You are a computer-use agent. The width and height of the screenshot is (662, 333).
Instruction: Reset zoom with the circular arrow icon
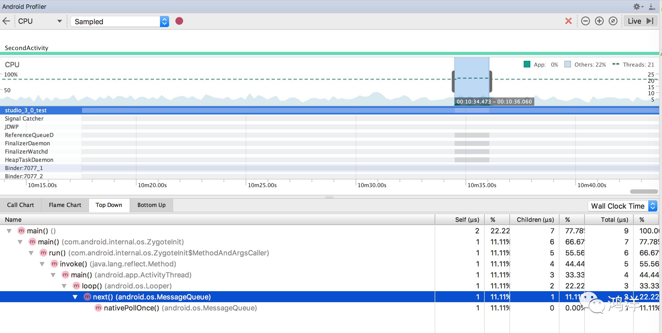(613, 21)
